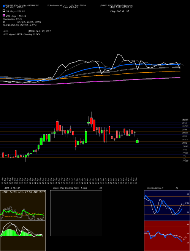Open the MACD histogram chart panel
Viewport: 190px width, 251px height.
click(x=23, y=236)
